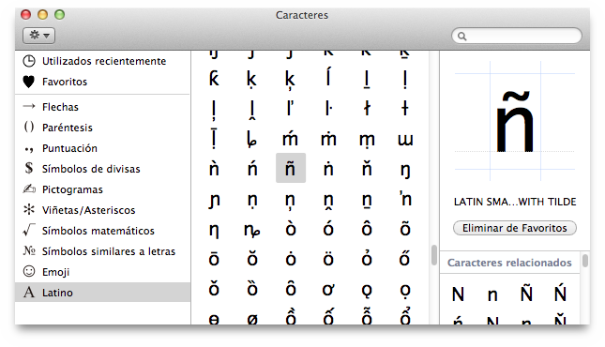605x347 pixels.
Task: Choose related plain capital N
Action: pos(458,294)
